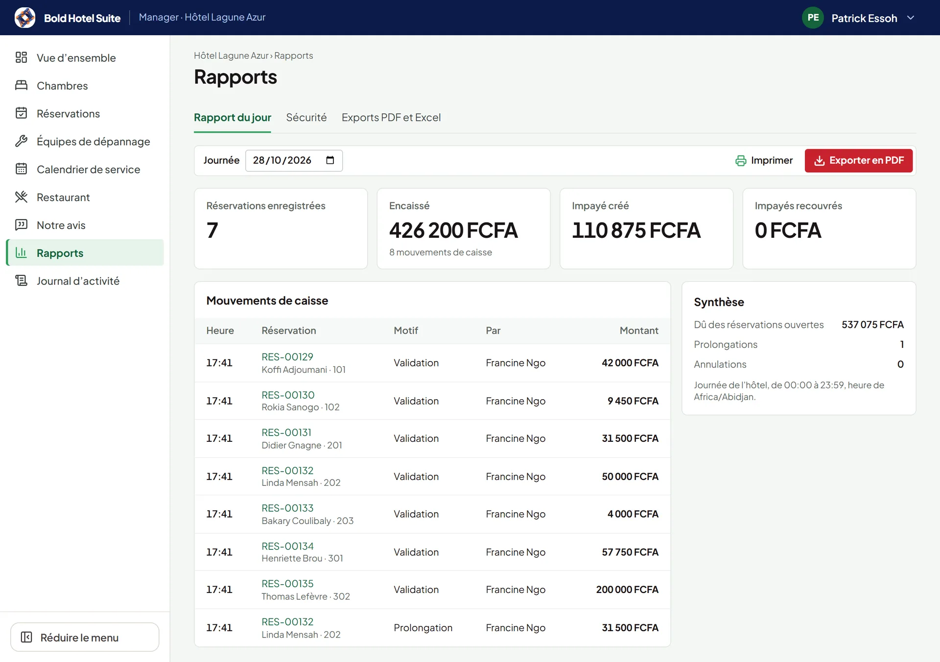Click the Rapports bar chart icon
The width and height of the screenshot is (940, 662).
click(21, 253)
